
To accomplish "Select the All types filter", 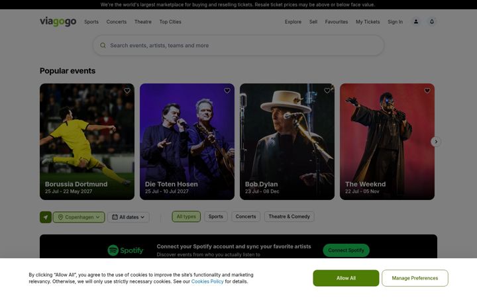I will 186,217.
